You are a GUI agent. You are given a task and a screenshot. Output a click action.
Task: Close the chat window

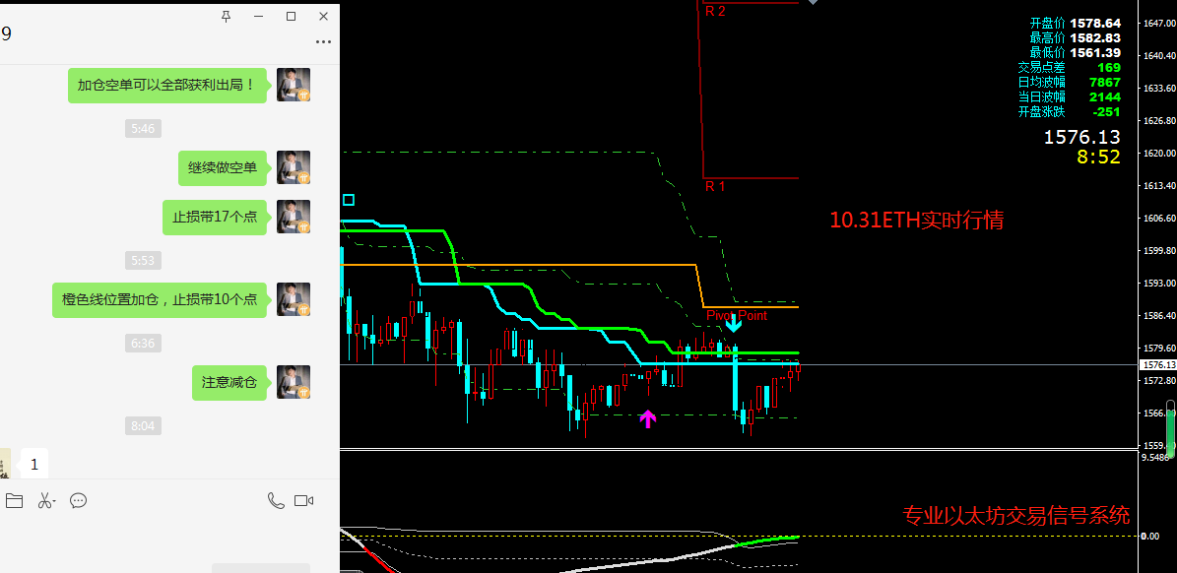(x=323, y=16)
